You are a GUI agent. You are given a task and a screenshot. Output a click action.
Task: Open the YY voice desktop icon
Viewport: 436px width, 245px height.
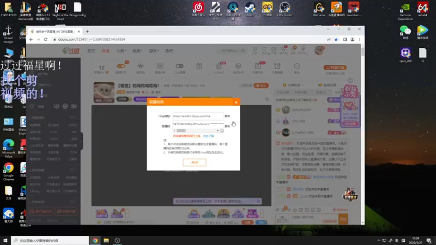click(267, 9)
